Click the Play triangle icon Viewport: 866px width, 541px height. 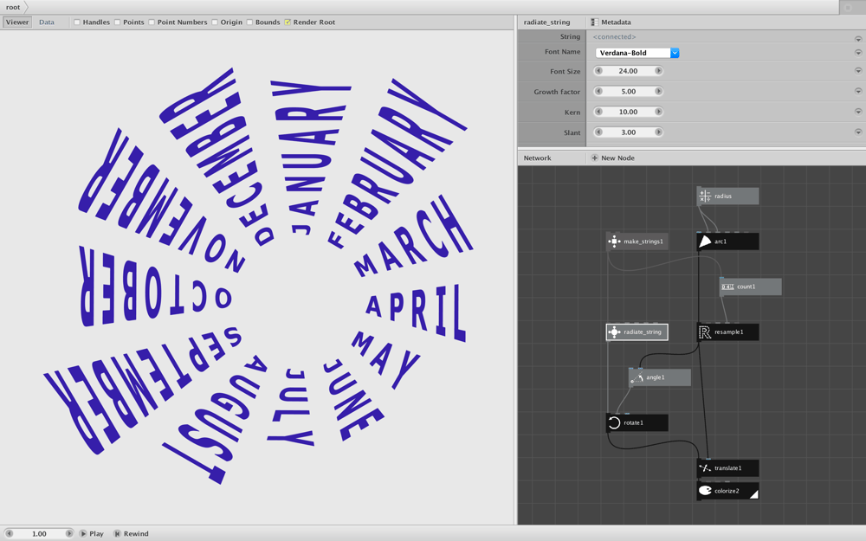[83, 533]
